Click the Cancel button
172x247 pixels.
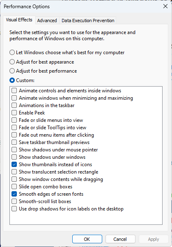click(120, 239)
